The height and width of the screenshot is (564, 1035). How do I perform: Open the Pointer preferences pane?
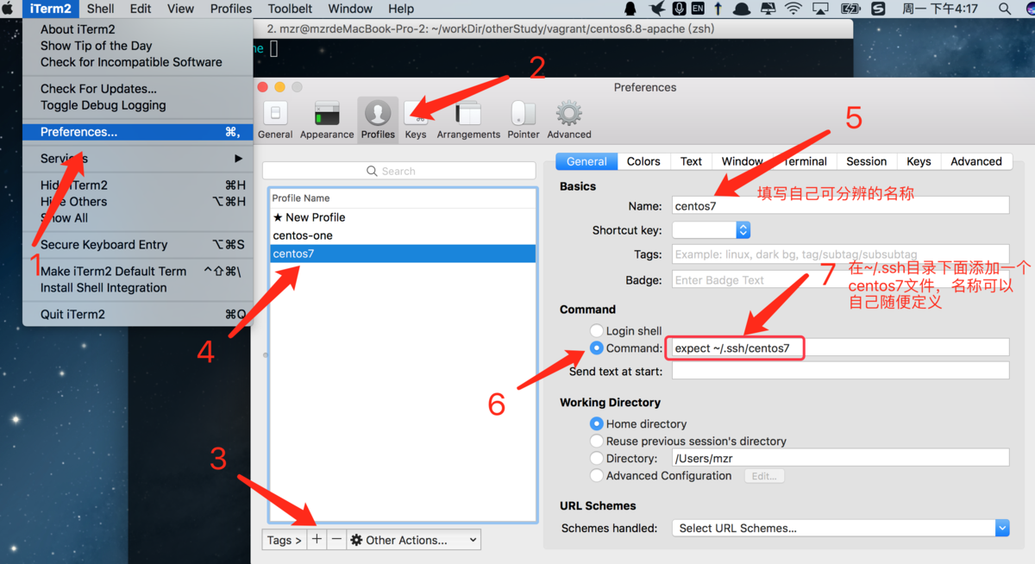pyautogui.click(x=523, y=118)
